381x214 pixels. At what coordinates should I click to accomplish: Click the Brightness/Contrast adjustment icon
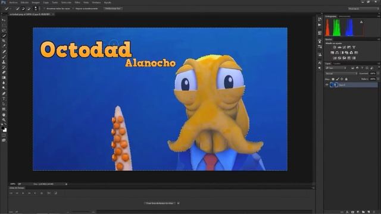coord(335,48)
